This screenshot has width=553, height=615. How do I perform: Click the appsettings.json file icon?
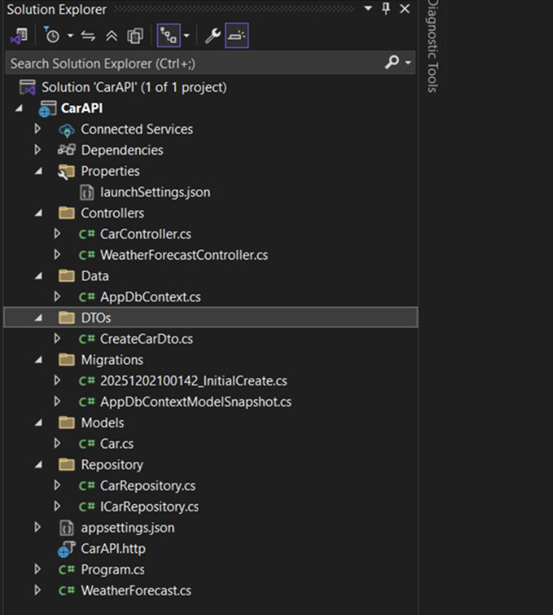(66, 528)
